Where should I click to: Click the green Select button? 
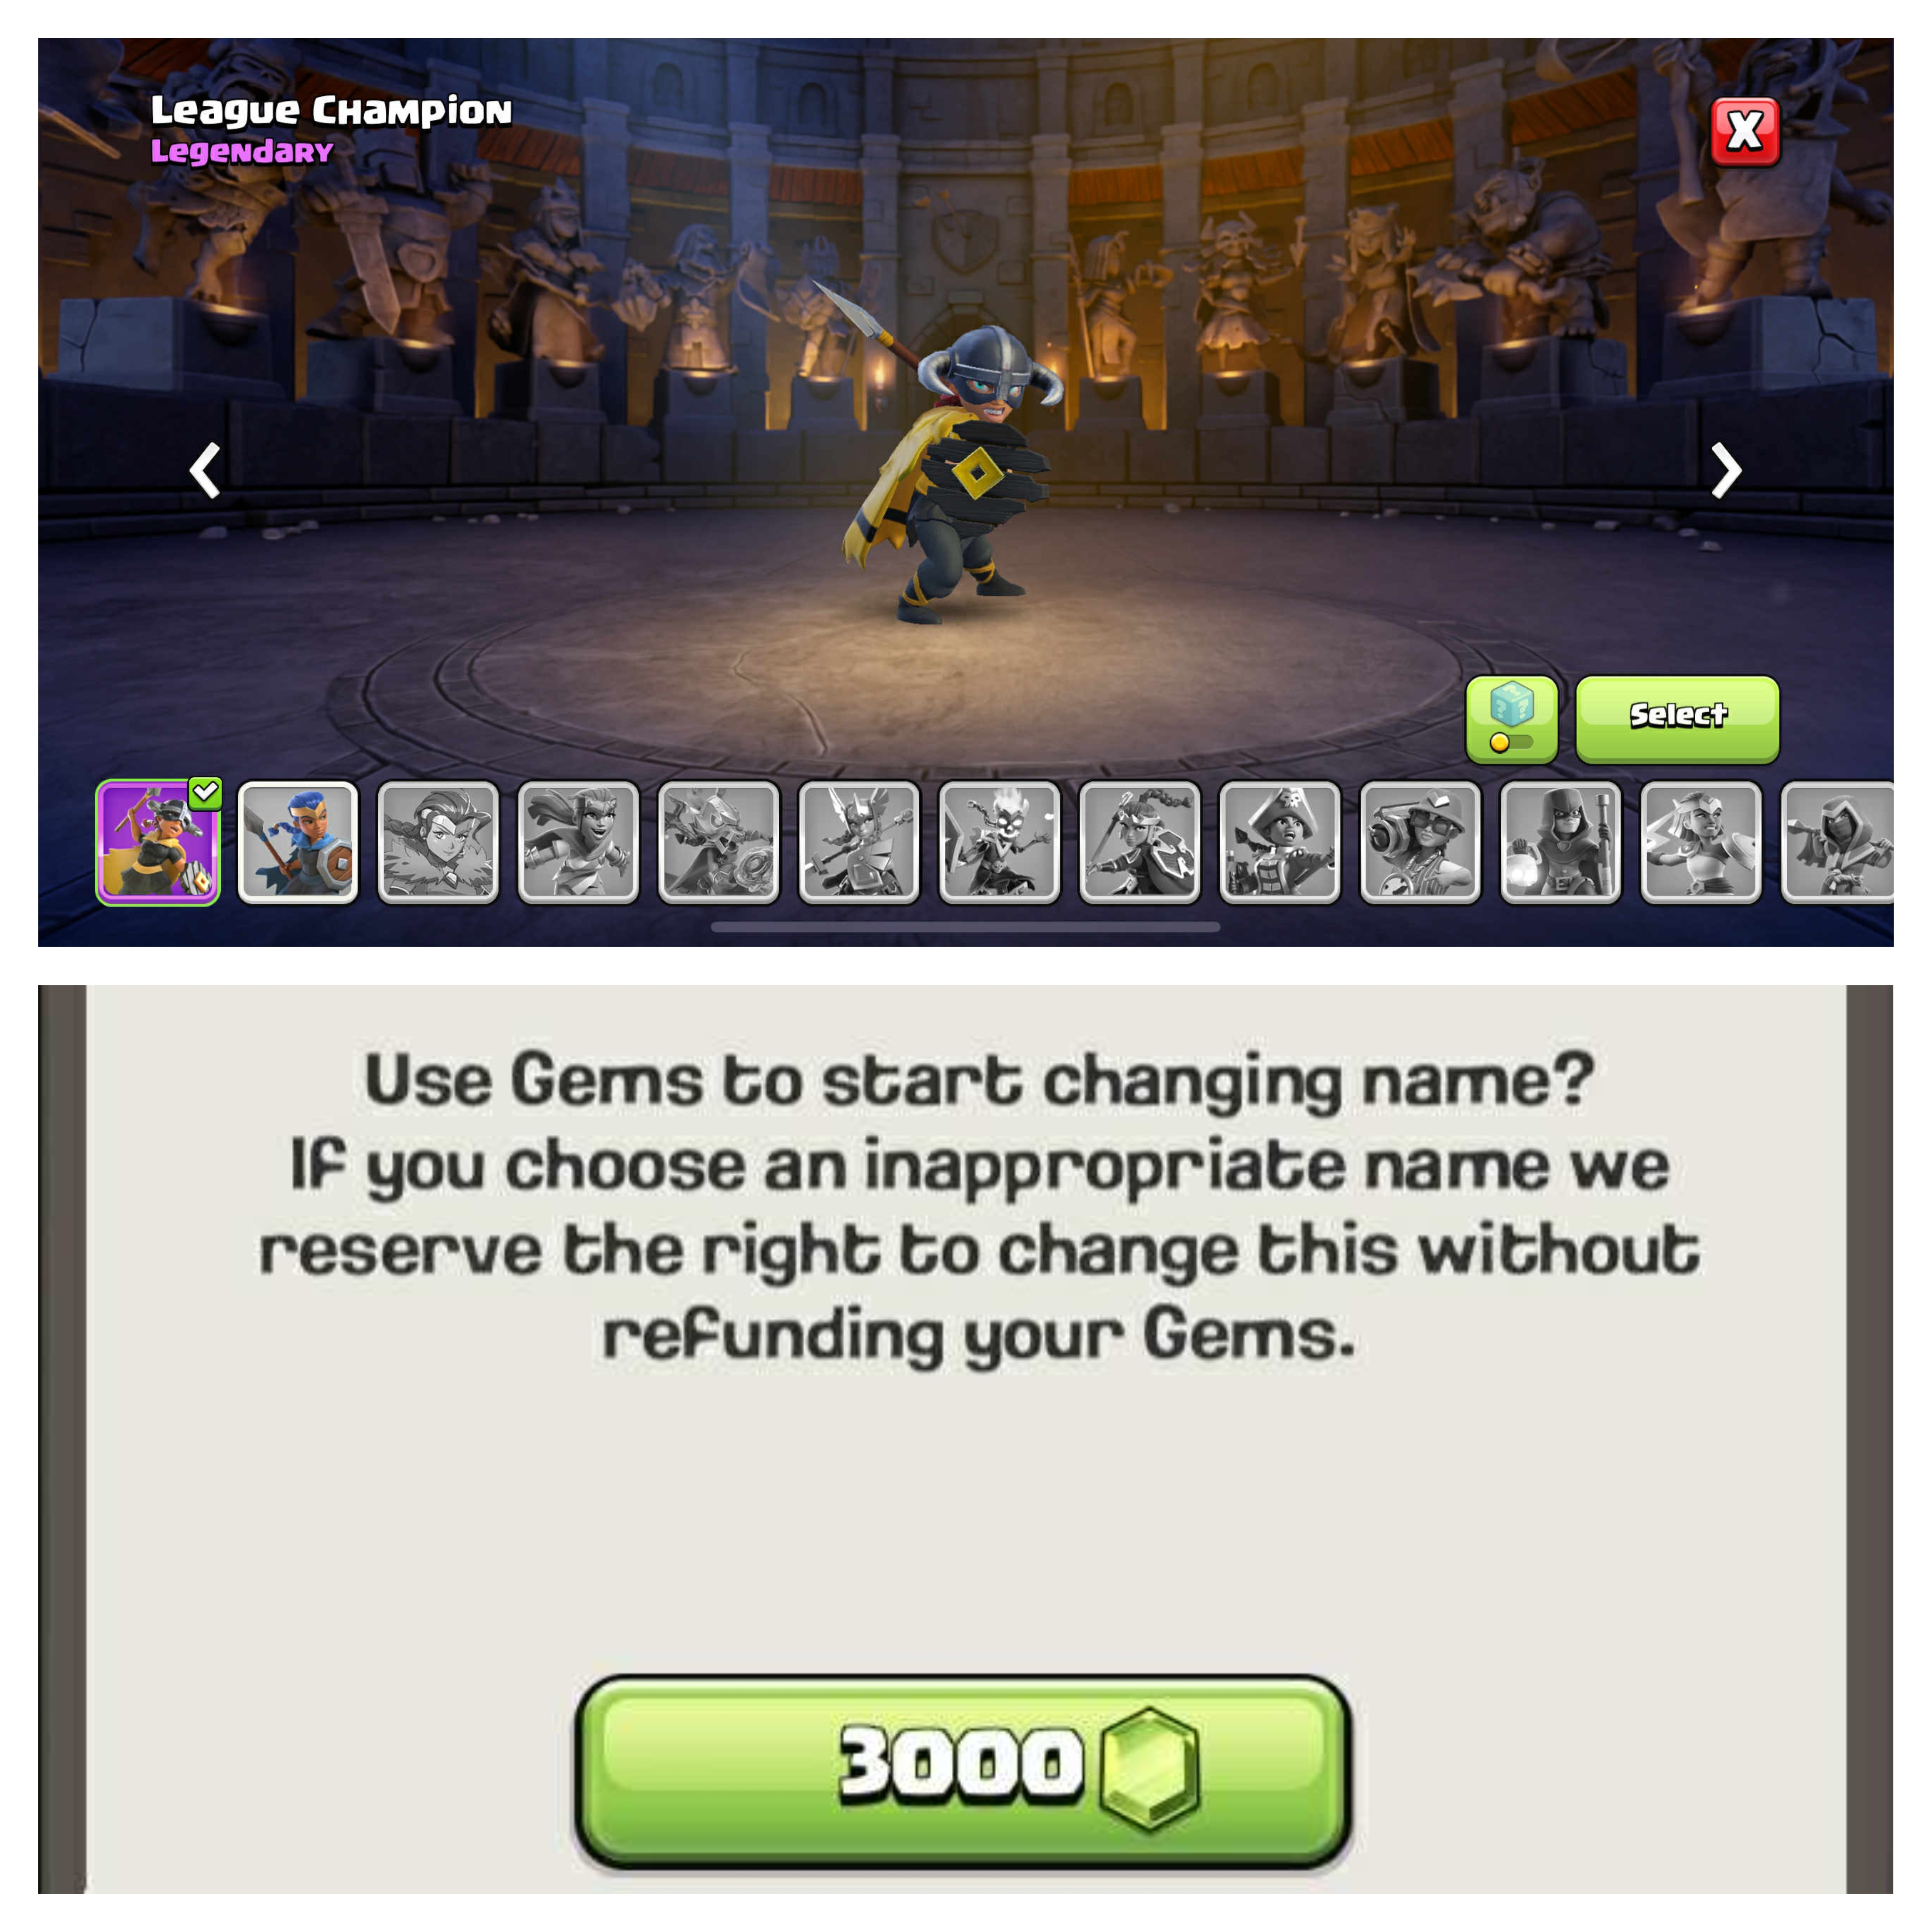pyautogui.click(x=1677, y=719)
